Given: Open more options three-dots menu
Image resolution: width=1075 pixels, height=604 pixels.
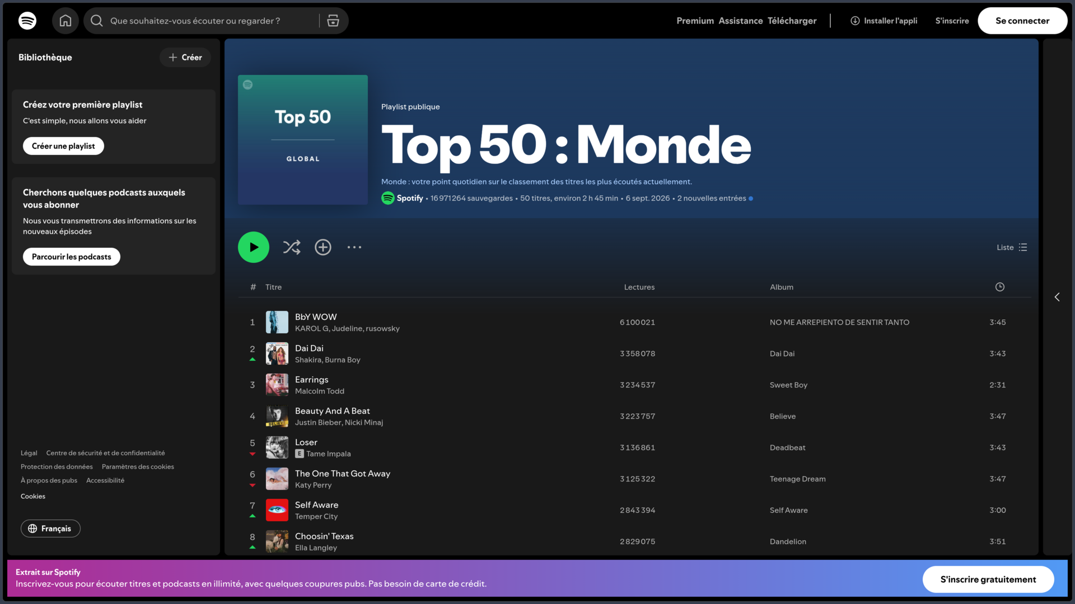Looking at the screenshot, I should coord(354,247).
